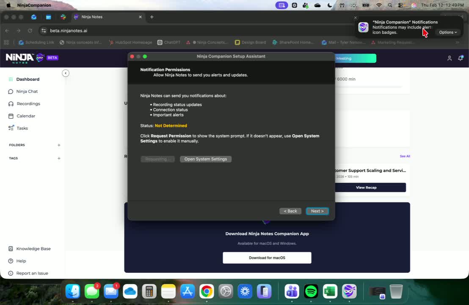Screen dimensions: 469x305
Task: Go to Recordings in sidebar
Action: [x=28, y=104]
